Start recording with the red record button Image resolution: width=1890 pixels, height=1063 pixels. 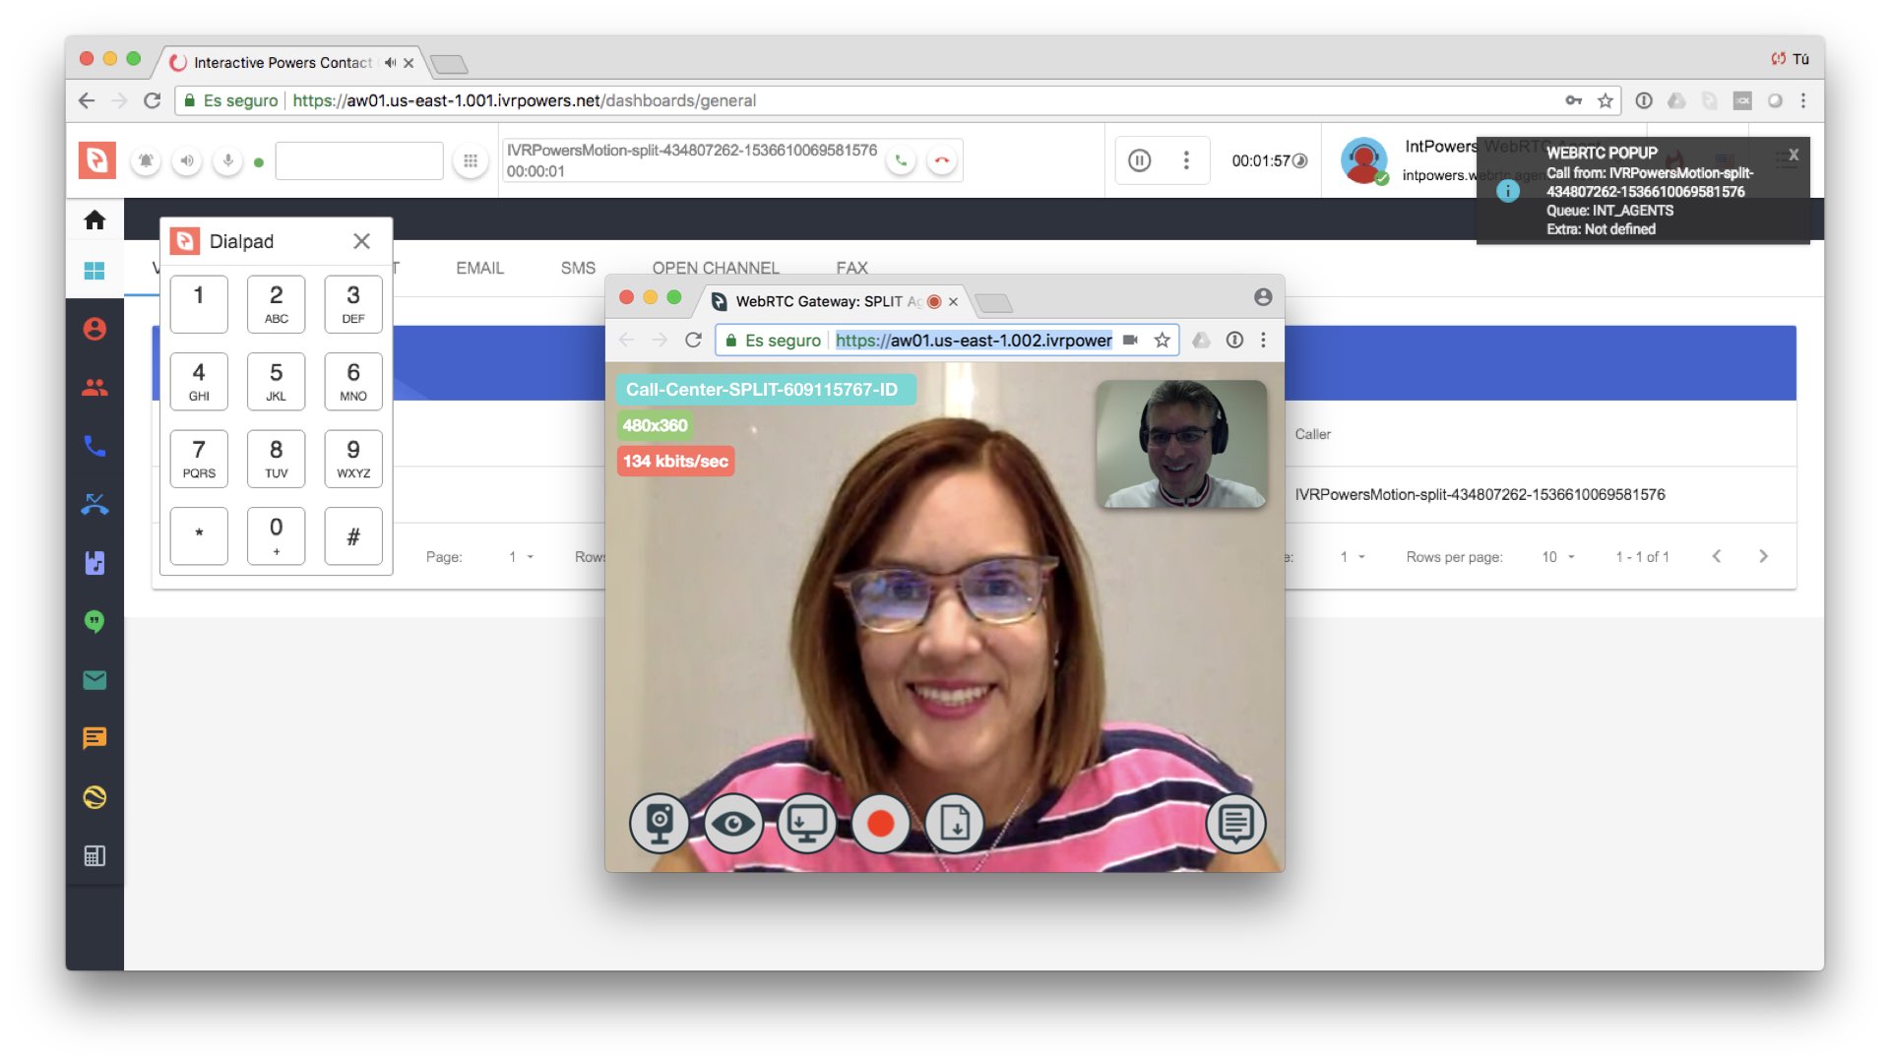tap(880, 823)
